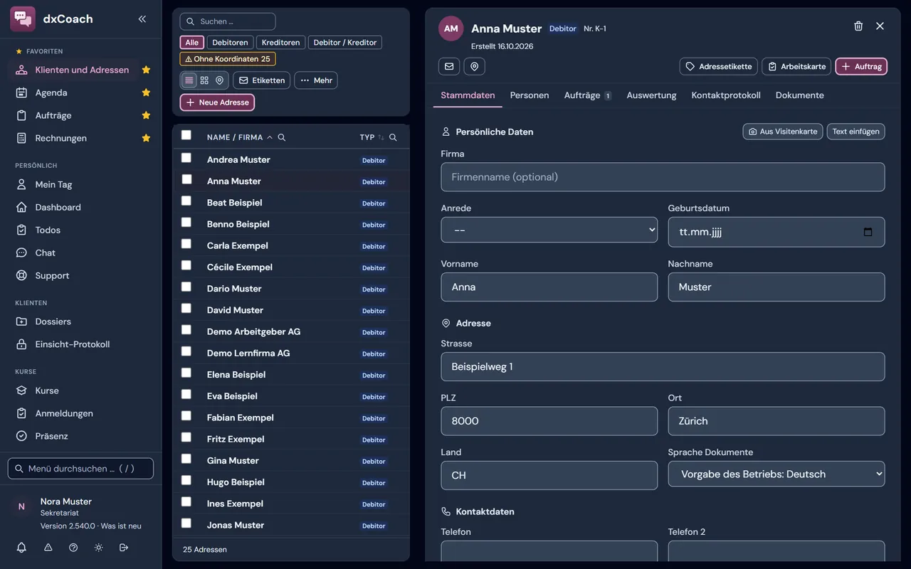Tick the select-all checkbox in the table header

point(186,135)
